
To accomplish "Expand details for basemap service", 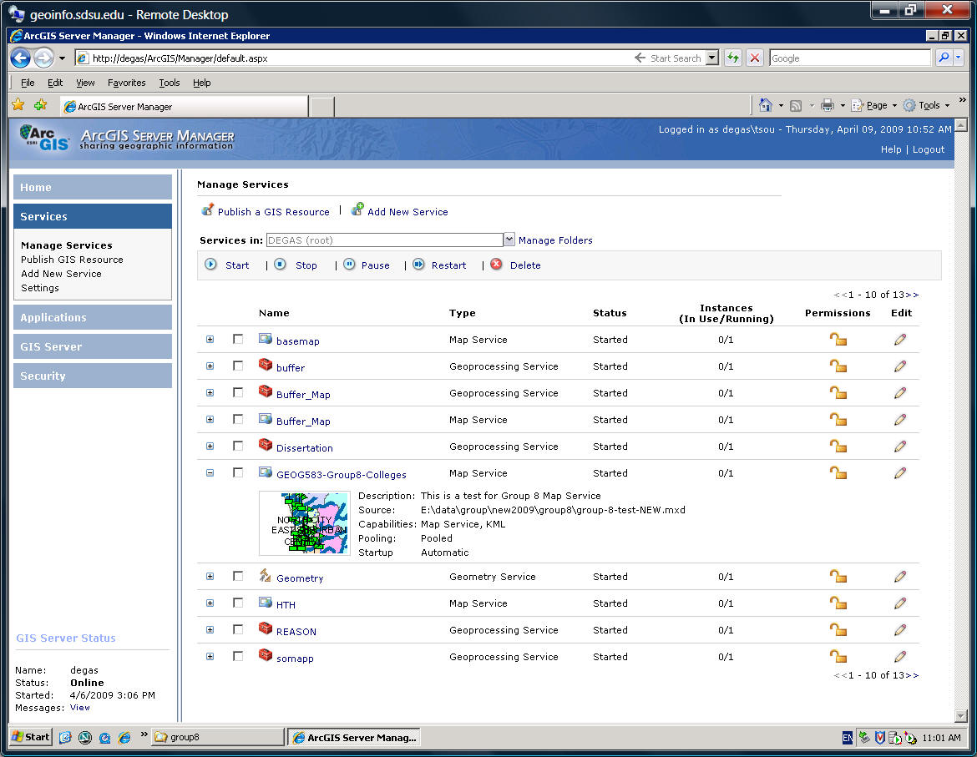I will 210,340.
